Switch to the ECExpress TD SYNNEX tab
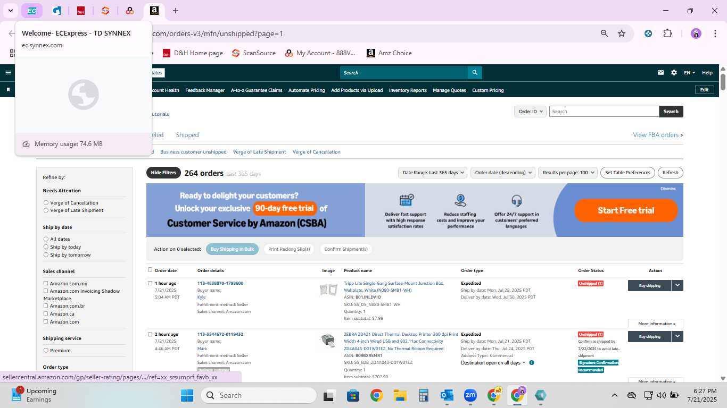 (32, 11)
